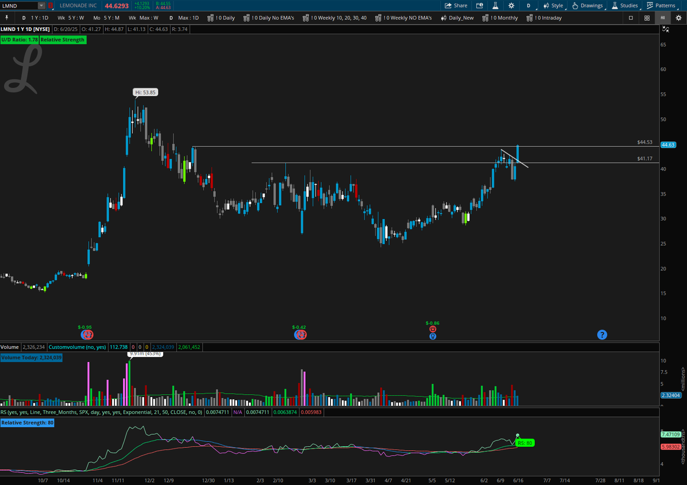The height and width of the screenshot is (485, 687).
Task: Click the red alert icon beside the symbol box
Action: point(50,5)
